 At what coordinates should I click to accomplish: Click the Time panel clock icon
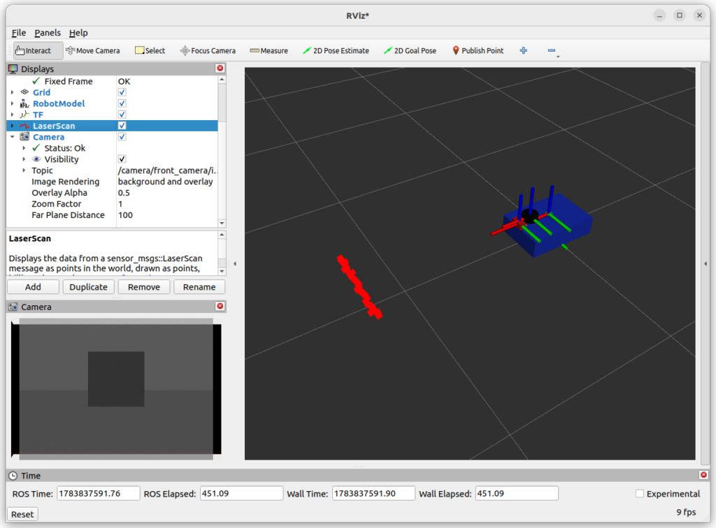[x=13, y=476]
